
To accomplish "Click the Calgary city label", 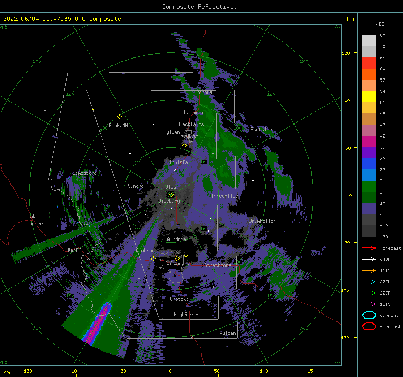I will coord(175,264).
